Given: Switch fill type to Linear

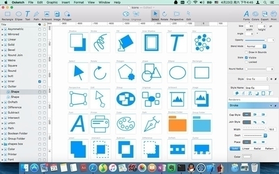Looking at the screenshot, I should 246,148.
